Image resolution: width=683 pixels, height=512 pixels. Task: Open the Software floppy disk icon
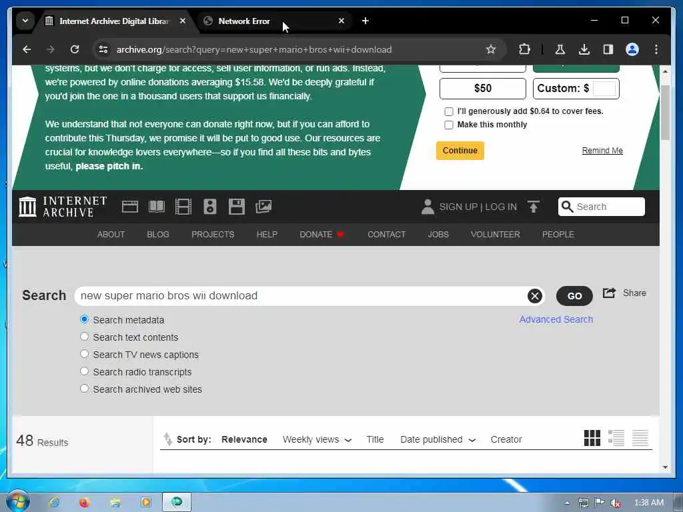[x=237, y=207]
